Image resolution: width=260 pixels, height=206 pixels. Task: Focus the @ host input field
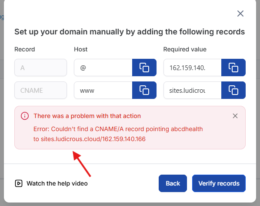(103, 68)
